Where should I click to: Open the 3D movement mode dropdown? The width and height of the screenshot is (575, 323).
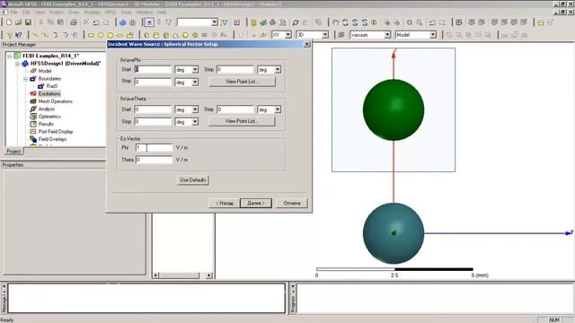click(325, 35)
